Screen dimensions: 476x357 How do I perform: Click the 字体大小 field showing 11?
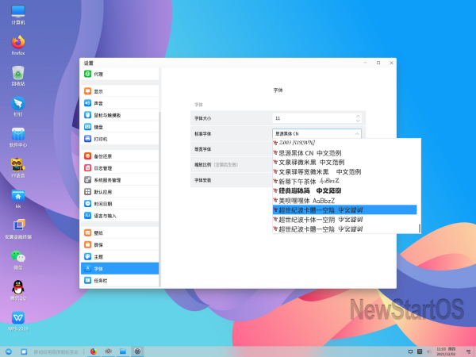317,118
